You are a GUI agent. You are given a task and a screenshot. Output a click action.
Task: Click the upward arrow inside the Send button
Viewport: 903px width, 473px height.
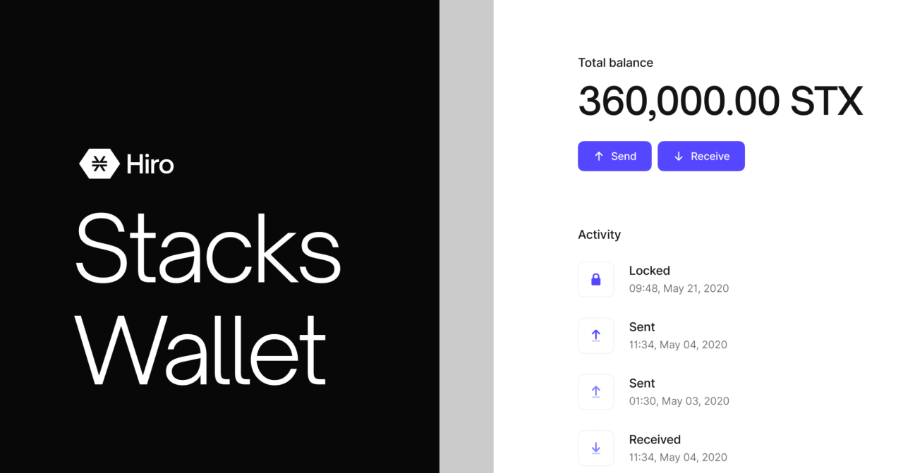click(x=599, y=156)
